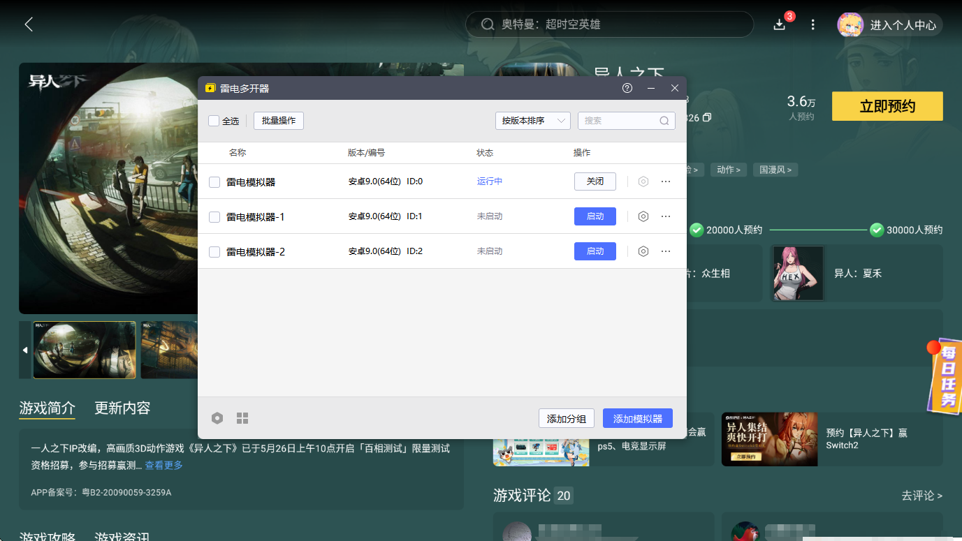Open the three-dot menu in the top bar

(812, 24)
